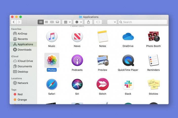Image resolution: width=178 pixels, height=118 pixels.
Task: Click the Photos label text
Action: pos(52,70)
